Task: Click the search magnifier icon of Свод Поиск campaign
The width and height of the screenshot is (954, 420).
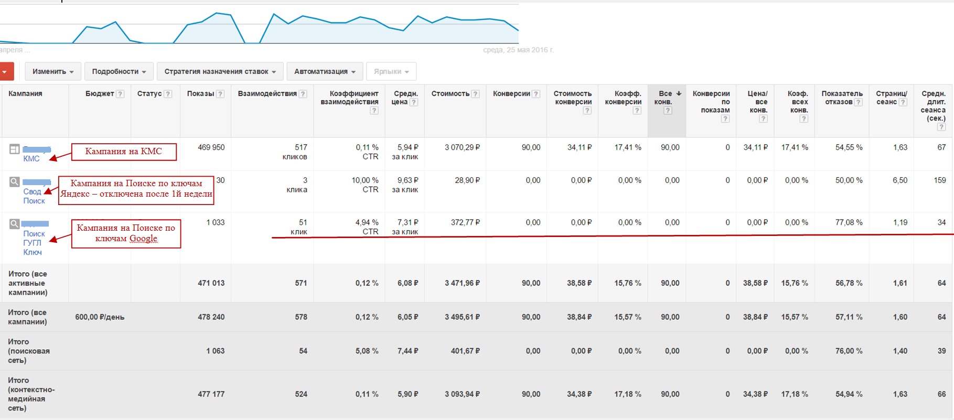Action: tap(15, 182)
